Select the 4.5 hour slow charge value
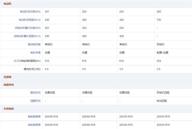Viewport: 192px width, 129px height. 46,69
